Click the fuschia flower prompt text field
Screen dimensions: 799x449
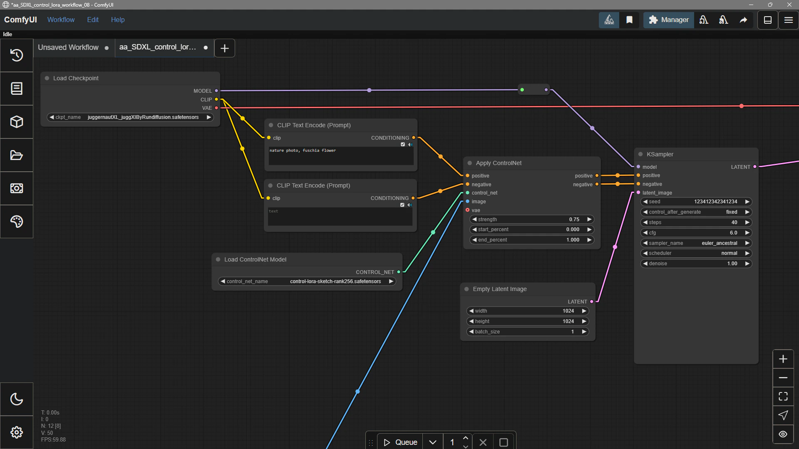(x=340, y=155)
